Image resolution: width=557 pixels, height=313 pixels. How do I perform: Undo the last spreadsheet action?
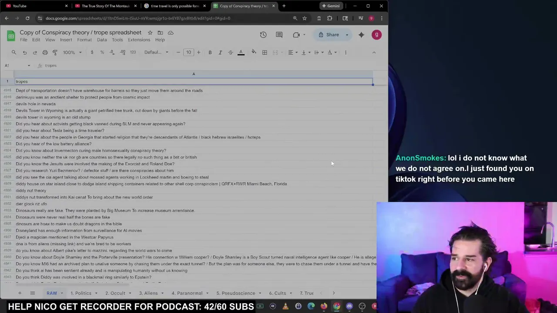[x=25, y=52]
